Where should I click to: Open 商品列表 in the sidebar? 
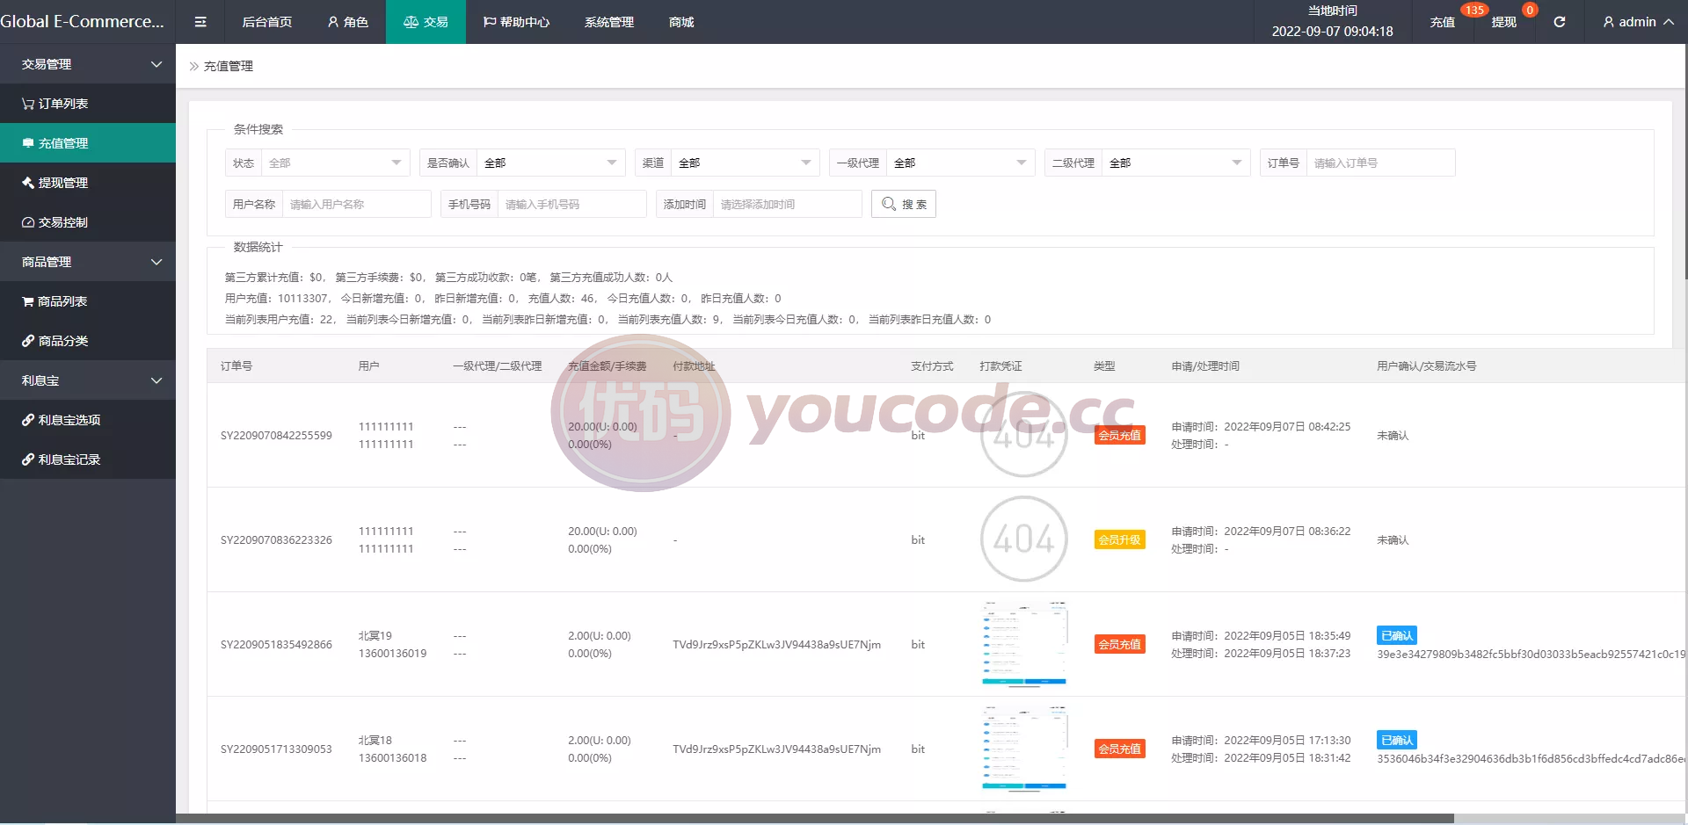pos(88,301)
